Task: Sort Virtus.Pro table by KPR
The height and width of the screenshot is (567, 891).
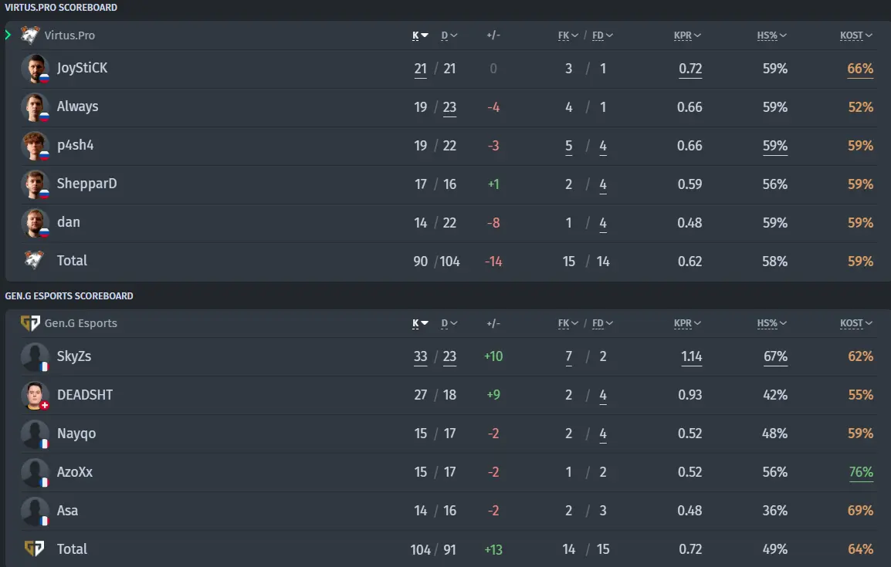Action: [x=688, y=35]
